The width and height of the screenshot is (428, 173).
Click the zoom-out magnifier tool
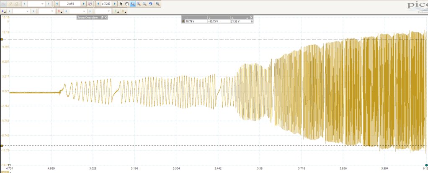pyautogui.click(x=144, y=4)
